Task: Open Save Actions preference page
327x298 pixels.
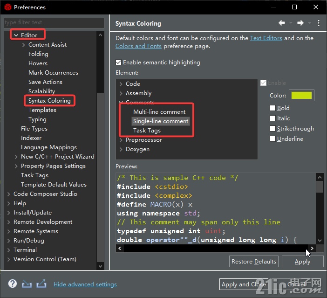Action: point(45,82)
